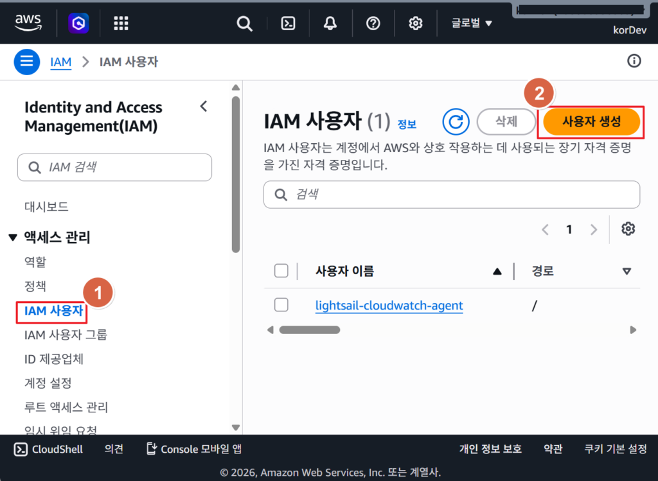The height and width of the screenshot is (481, 658).
Task: Select IAM 사용자 in the sidebar
Action: 53,311
